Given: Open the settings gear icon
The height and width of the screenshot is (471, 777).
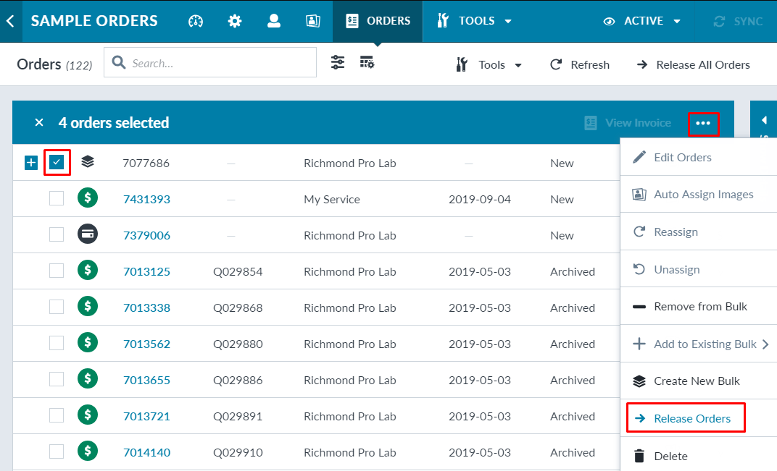Looking at the screenshot, I should 234,21.
